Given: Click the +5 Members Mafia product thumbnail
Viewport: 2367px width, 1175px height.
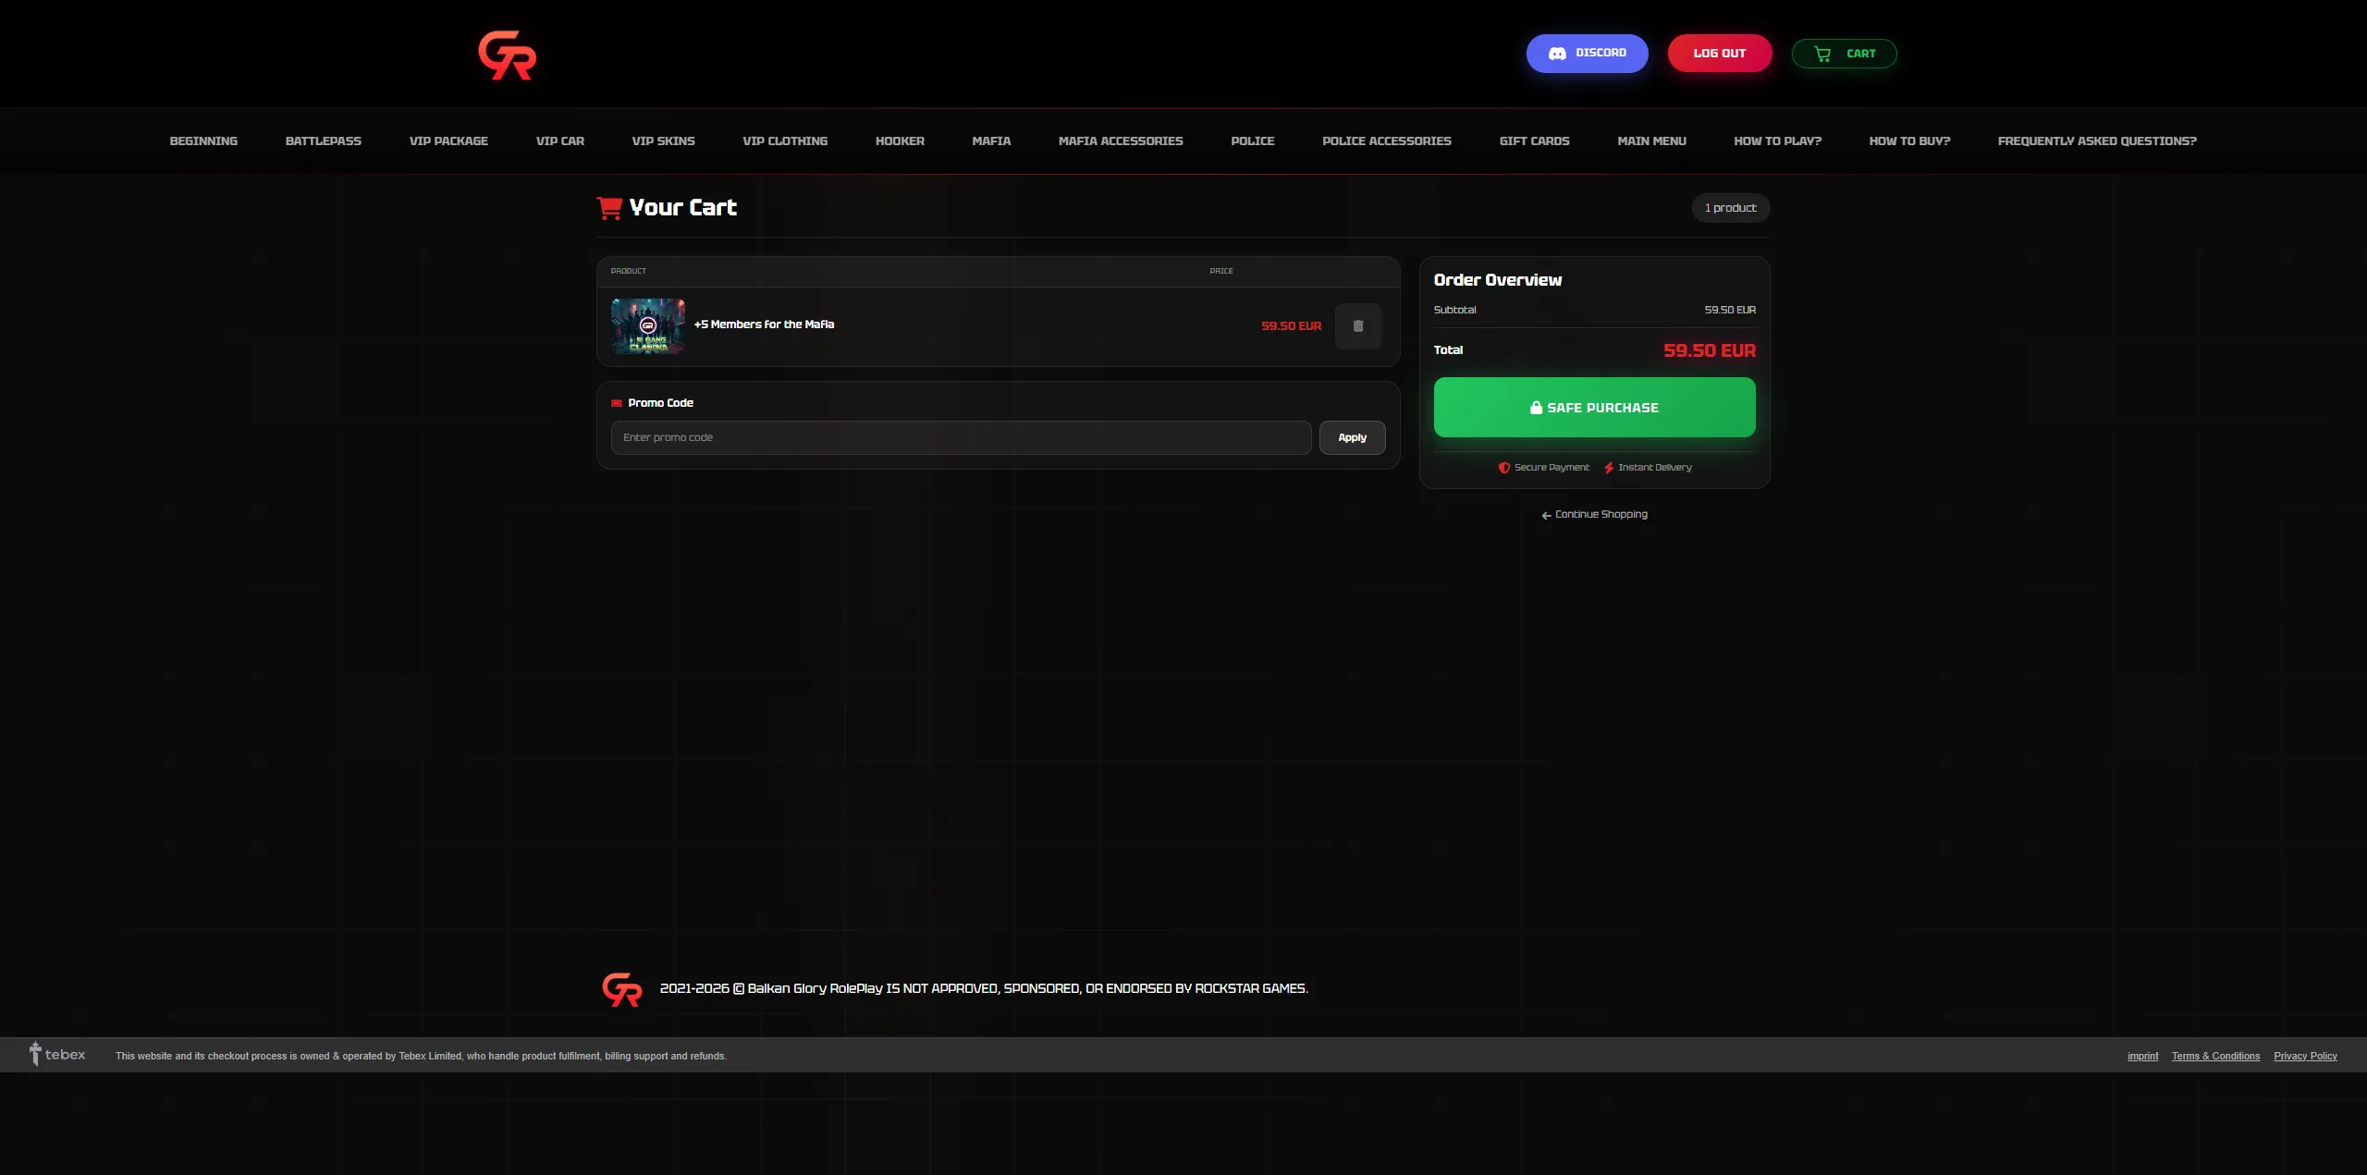Looking at the screenshot, I should tap(647, 326).
